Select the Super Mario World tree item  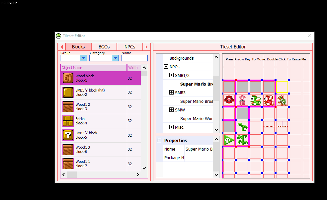(x=197, y=118)
